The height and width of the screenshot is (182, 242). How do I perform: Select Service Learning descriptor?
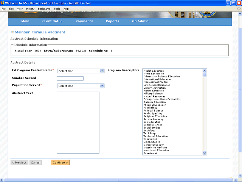[x=153, y=119]
